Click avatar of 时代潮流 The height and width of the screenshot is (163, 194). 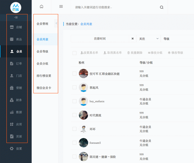[83, 115]
